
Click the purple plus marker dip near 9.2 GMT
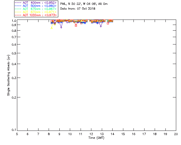click(x=61, y=28)
